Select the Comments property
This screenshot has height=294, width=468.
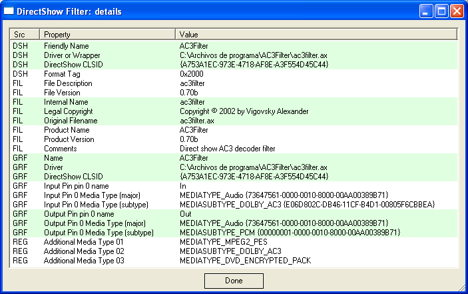(x=61, y=149)
